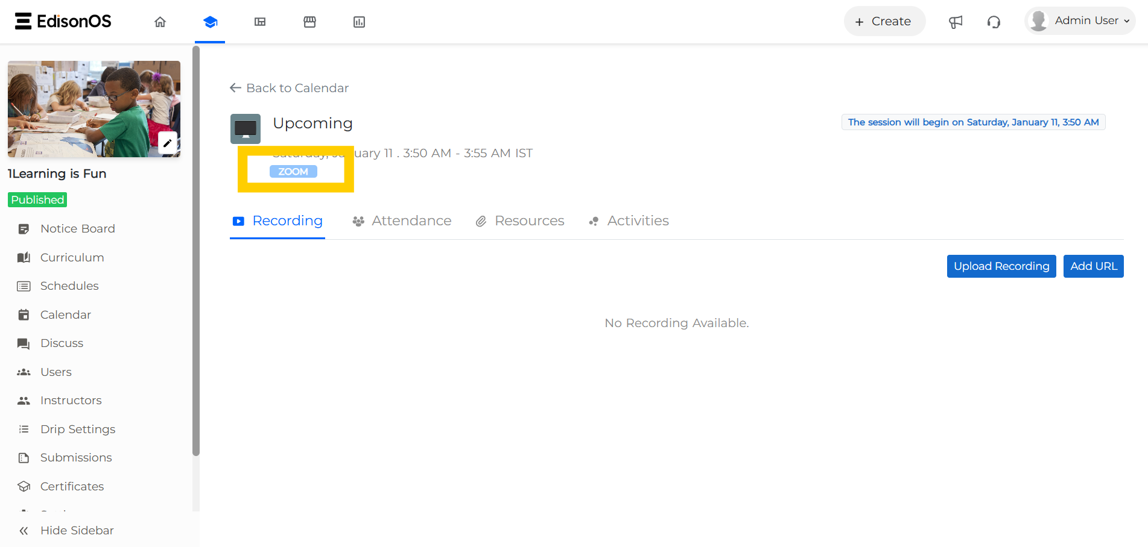The height and width of the screenshot is (547, 1148).
Task: Click the Upload Recording button
Action: [x=1001, y=266]
